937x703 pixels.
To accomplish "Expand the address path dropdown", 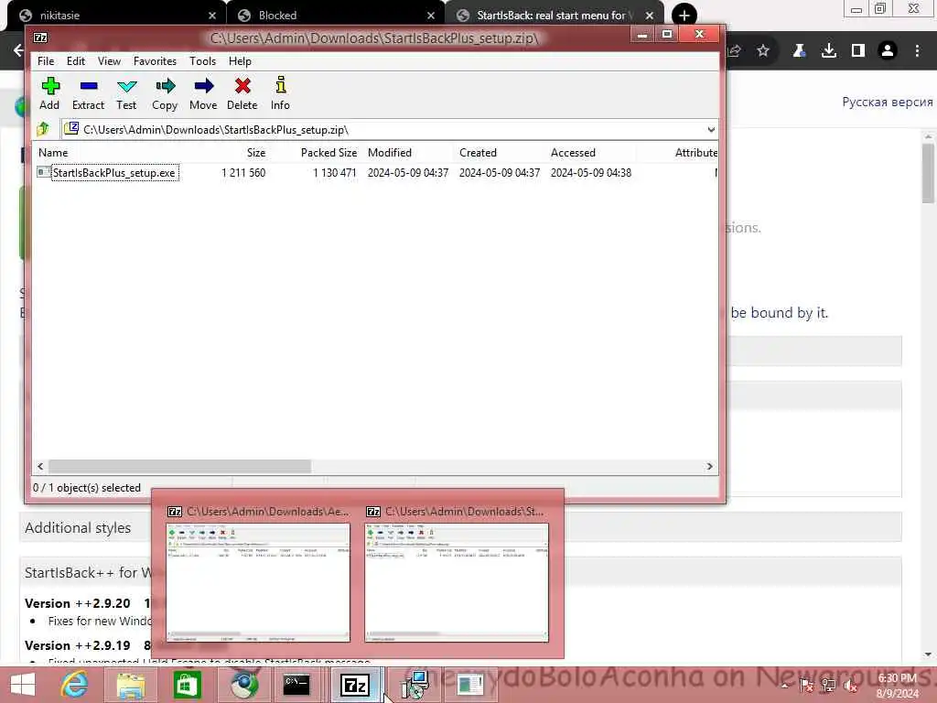I will (x=710, y=130).
